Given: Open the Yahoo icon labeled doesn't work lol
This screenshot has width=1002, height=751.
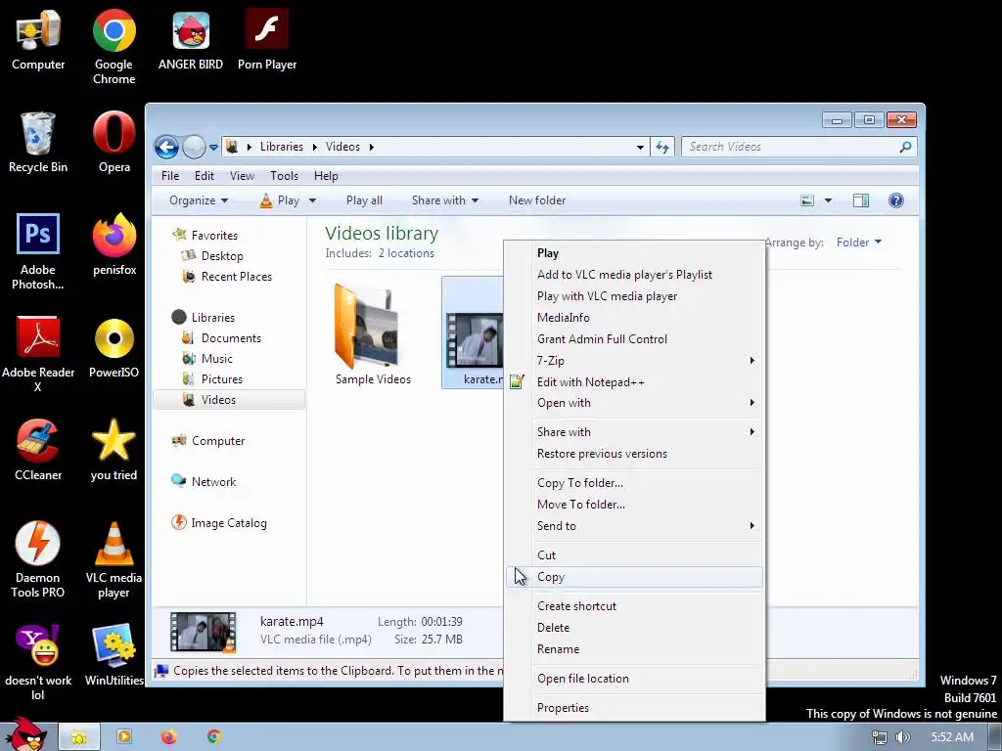Looking at the screenshot, I should pos(38,662).
